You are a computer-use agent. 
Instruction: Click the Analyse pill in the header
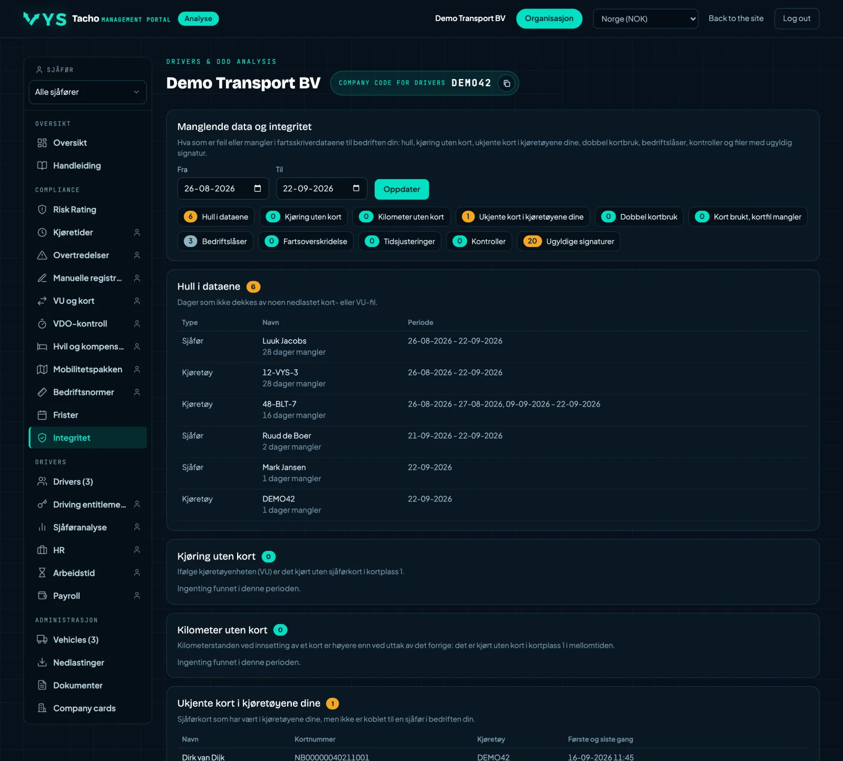click(x=198, y=18)
